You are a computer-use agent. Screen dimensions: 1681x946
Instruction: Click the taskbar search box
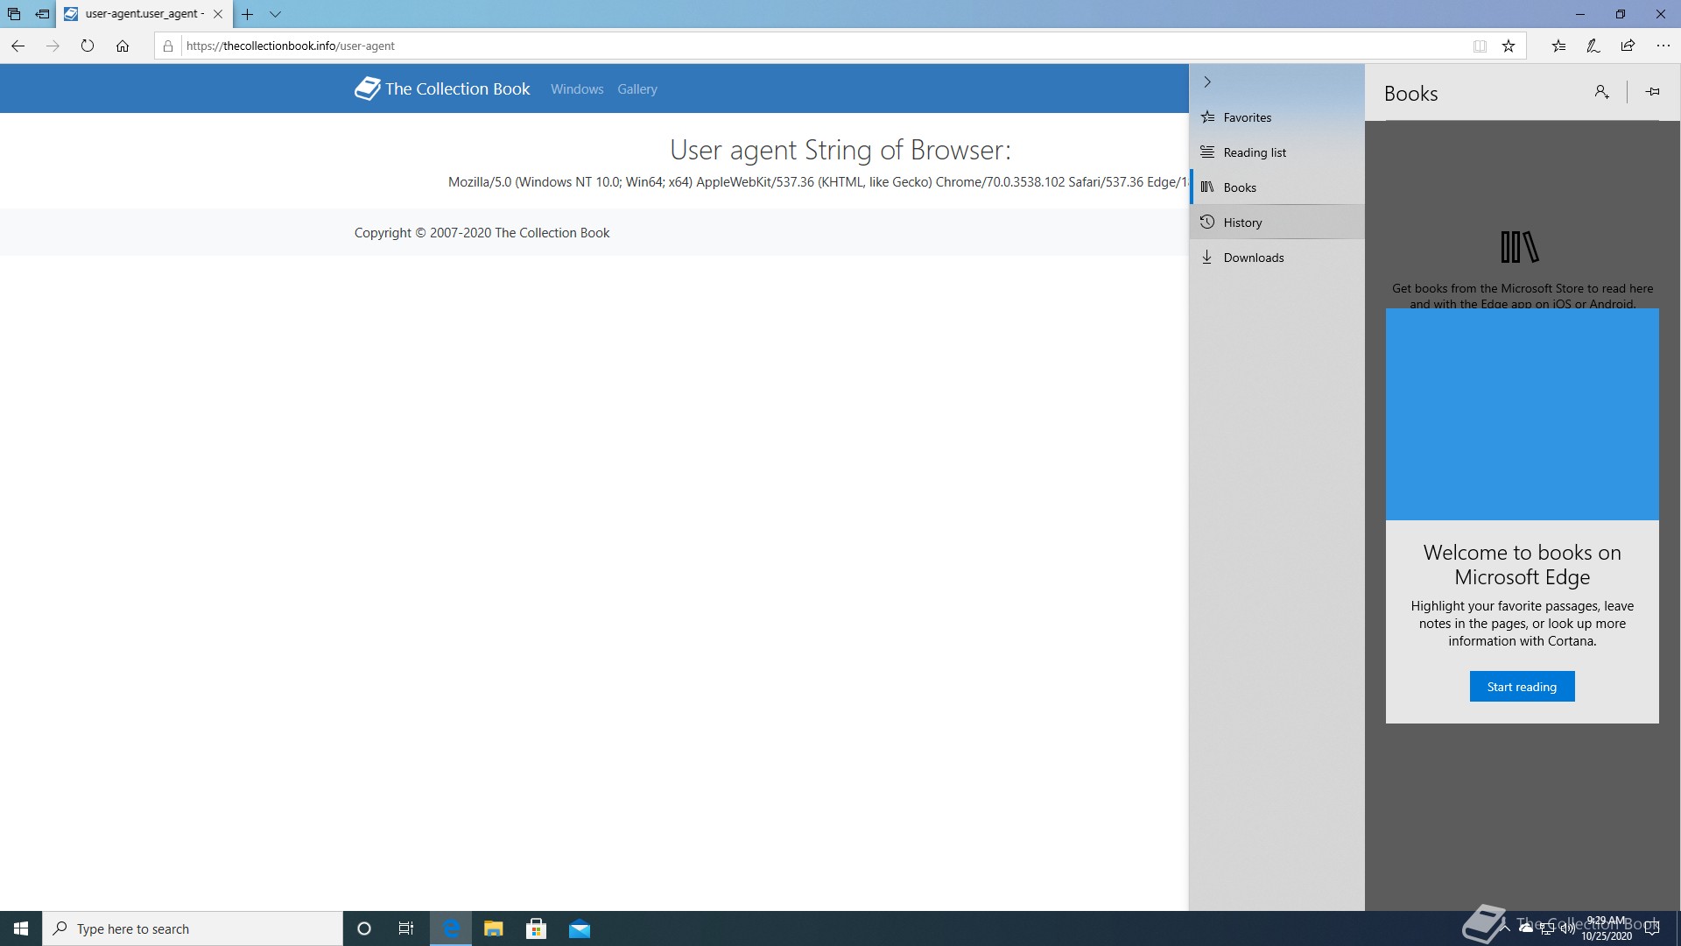193,928
